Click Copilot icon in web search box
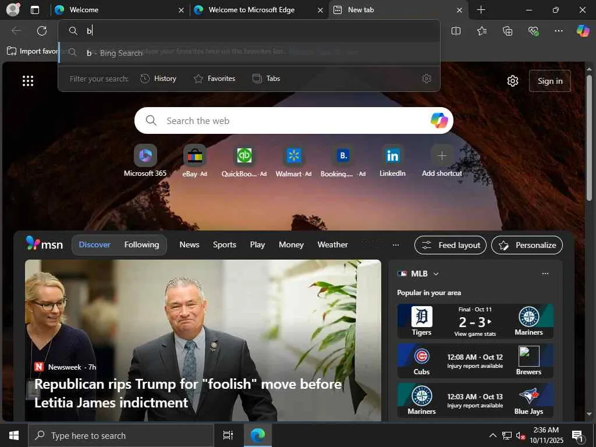596x447 pixels. click(x=439, y=120)
